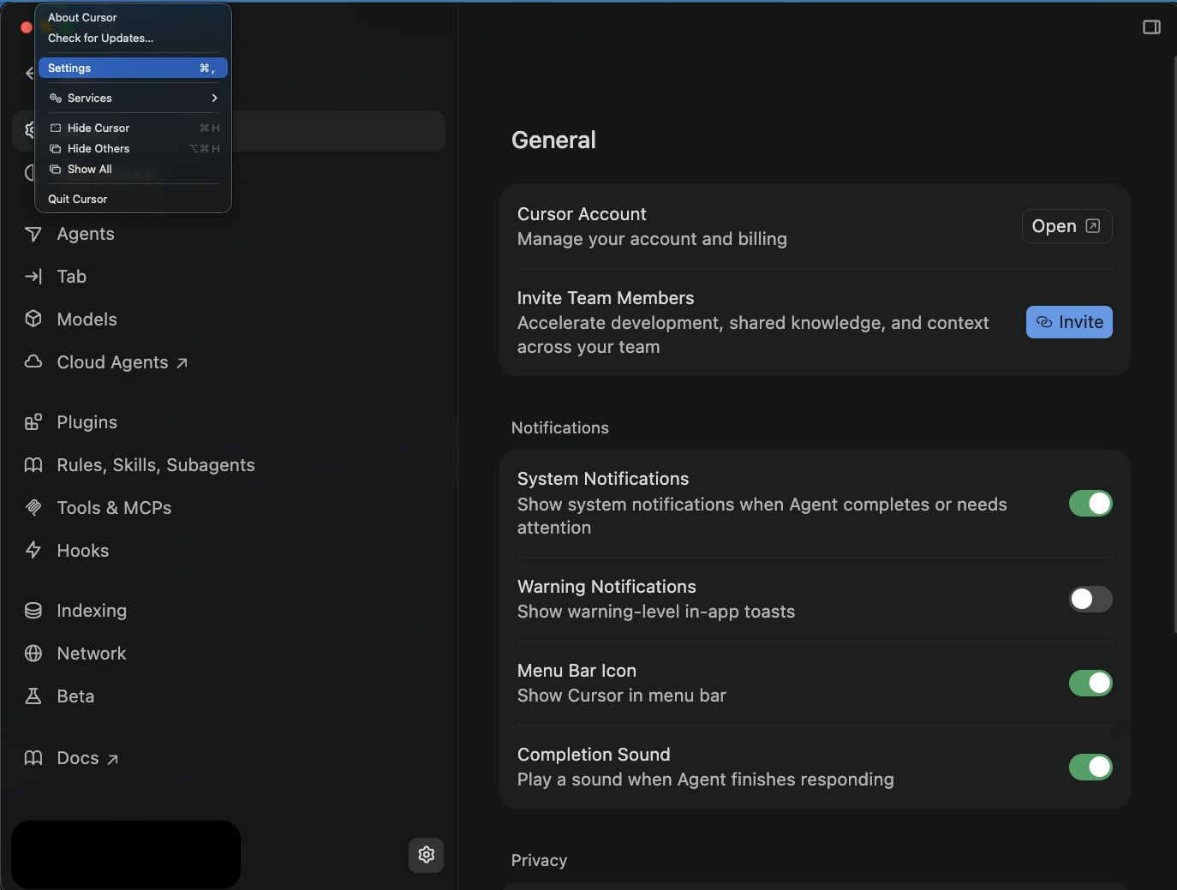Click the Beta flask icon

33,696
